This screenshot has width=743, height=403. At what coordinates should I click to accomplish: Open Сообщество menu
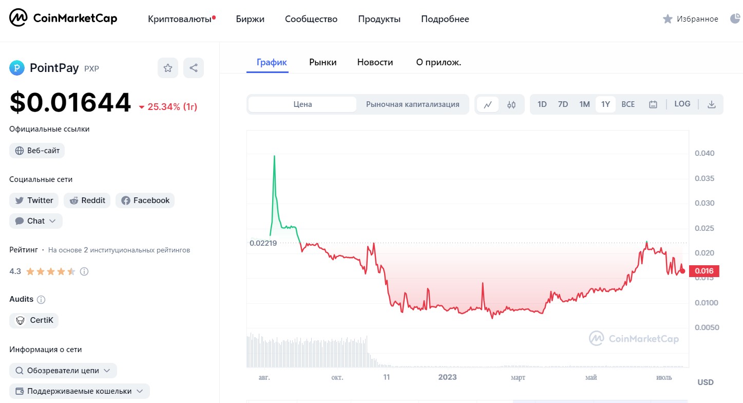pyautogui.click(x=311, y=19)
